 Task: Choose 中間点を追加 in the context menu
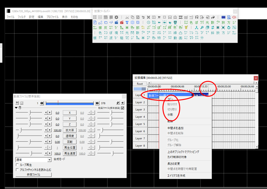(175, 128)
